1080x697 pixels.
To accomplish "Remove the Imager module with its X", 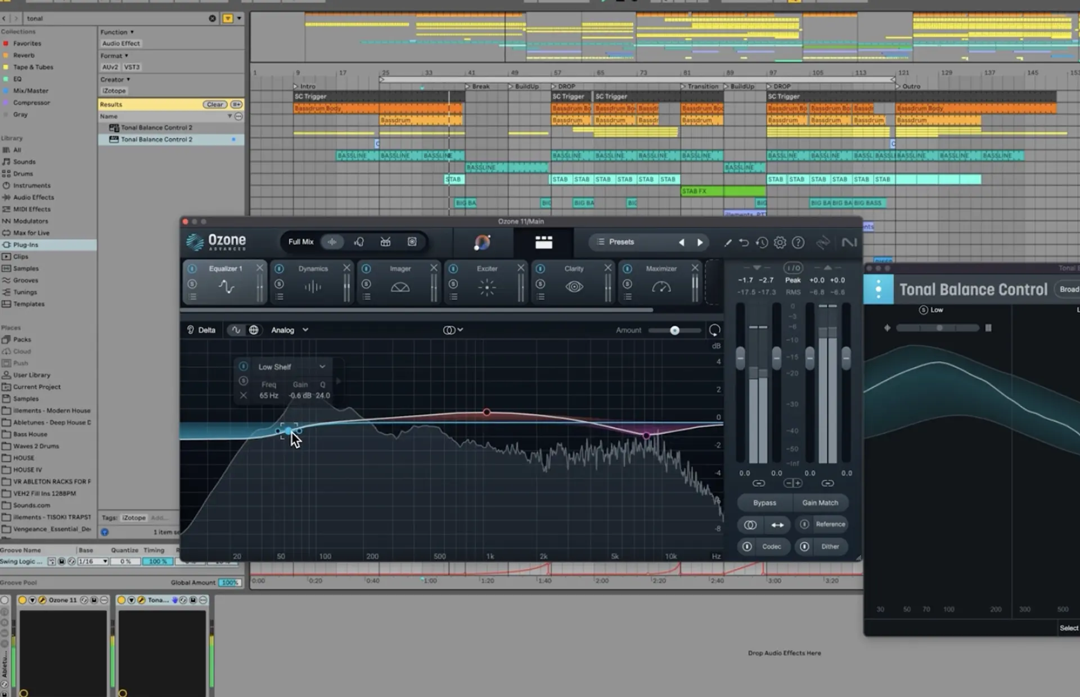I will pyautogui.click(x=434, y=268).
